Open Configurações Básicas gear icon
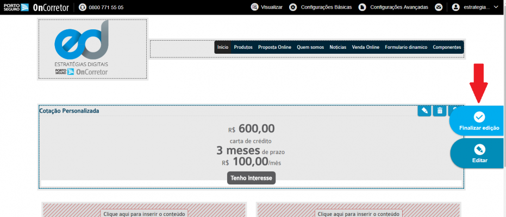The width and height of the screenshot is (506, 217). click(x=293, y=7)
